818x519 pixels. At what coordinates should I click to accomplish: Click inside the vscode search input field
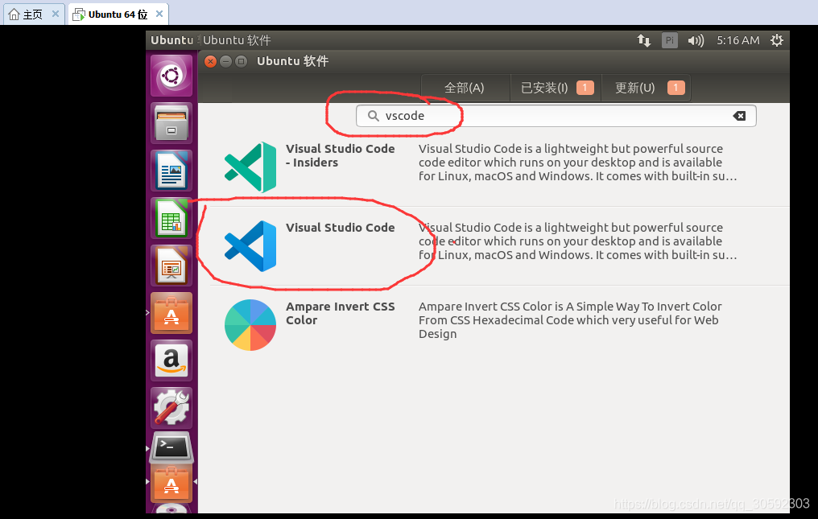pos(556,116)
